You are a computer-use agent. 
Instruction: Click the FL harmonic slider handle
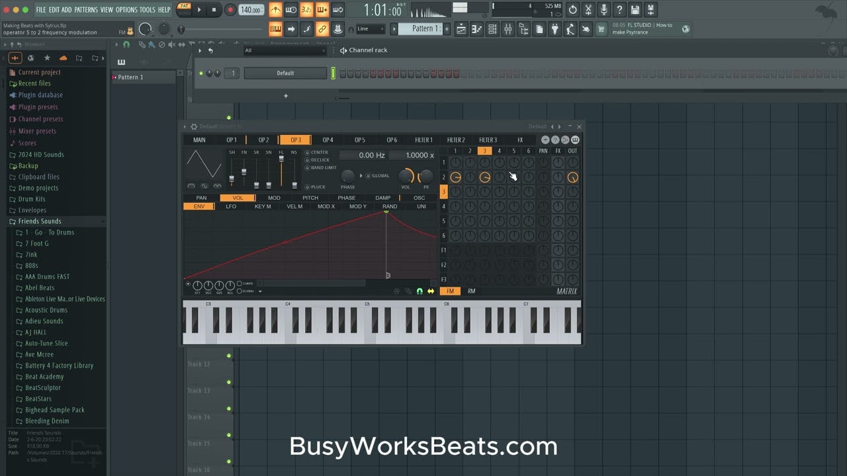click(x=281, y=159)
